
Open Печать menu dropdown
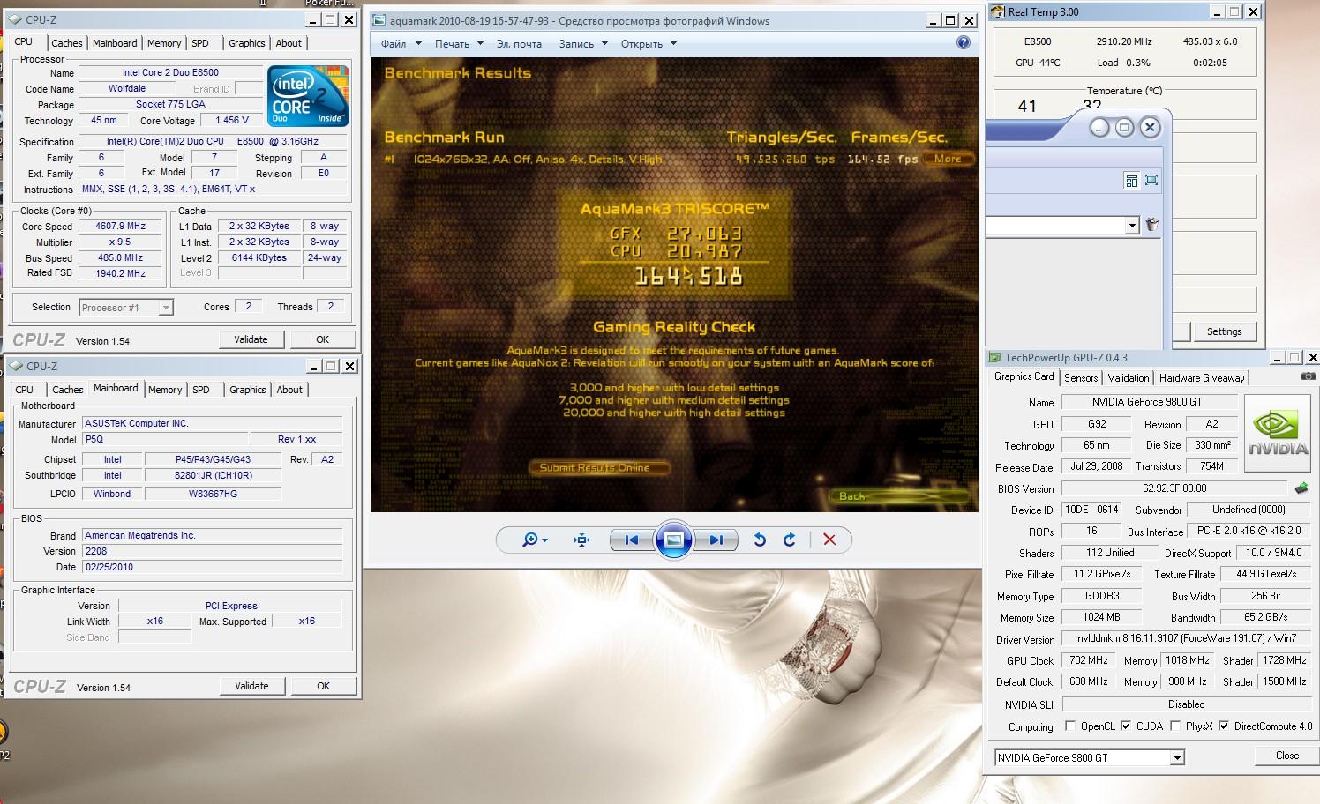459,43
